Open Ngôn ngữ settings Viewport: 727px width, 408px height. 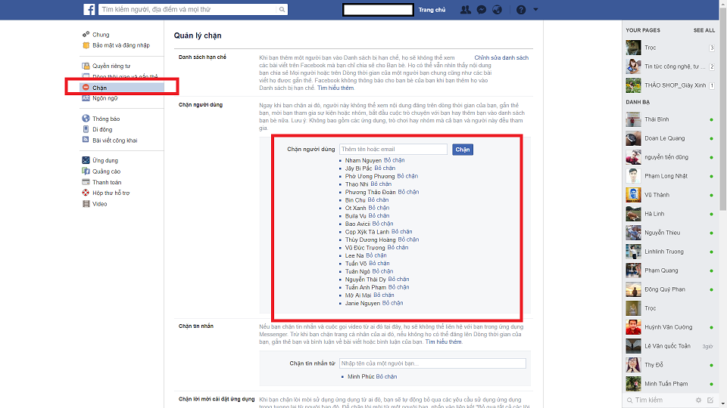[105, 98]
